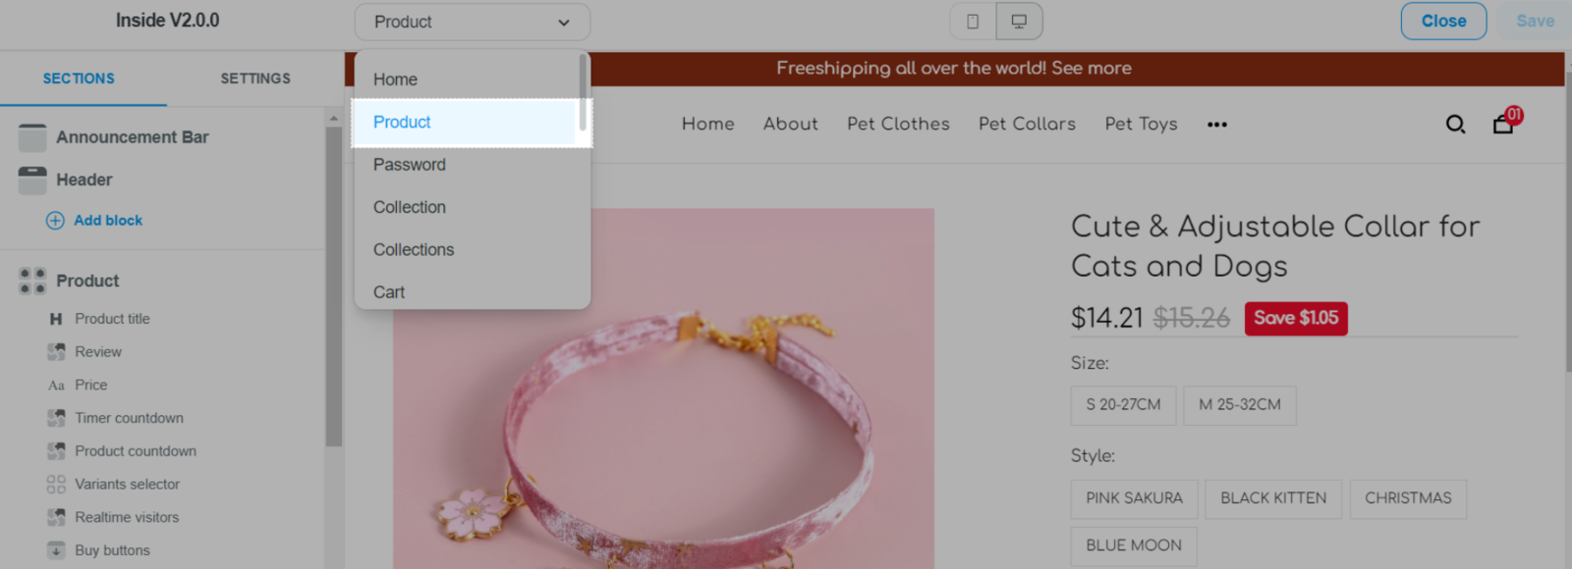The image size is (1572, 569).
Task: Click the Buy buttons block icon
Action: tap(56, 550)
